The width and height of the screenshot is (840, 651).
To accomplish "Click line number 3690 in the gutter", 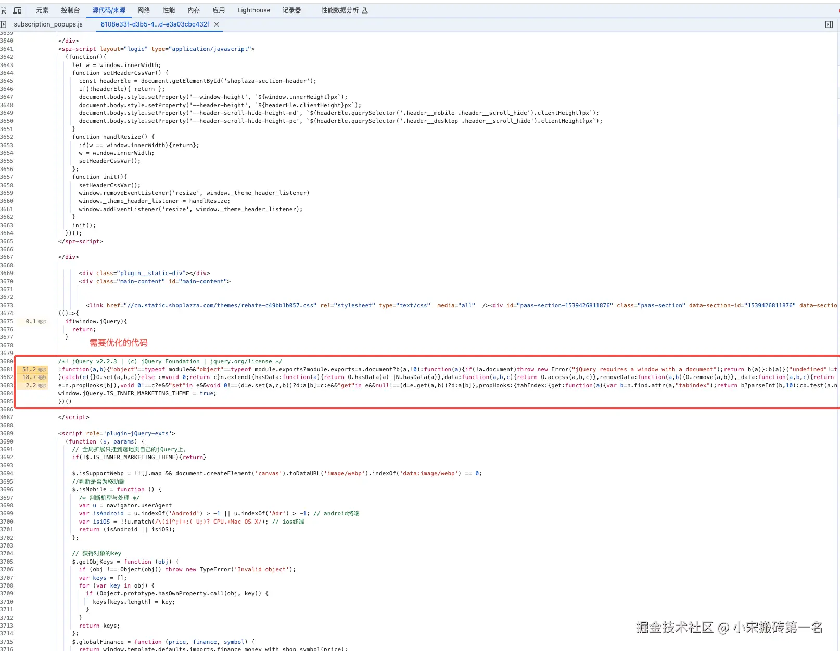I will [x=7, y=442].
